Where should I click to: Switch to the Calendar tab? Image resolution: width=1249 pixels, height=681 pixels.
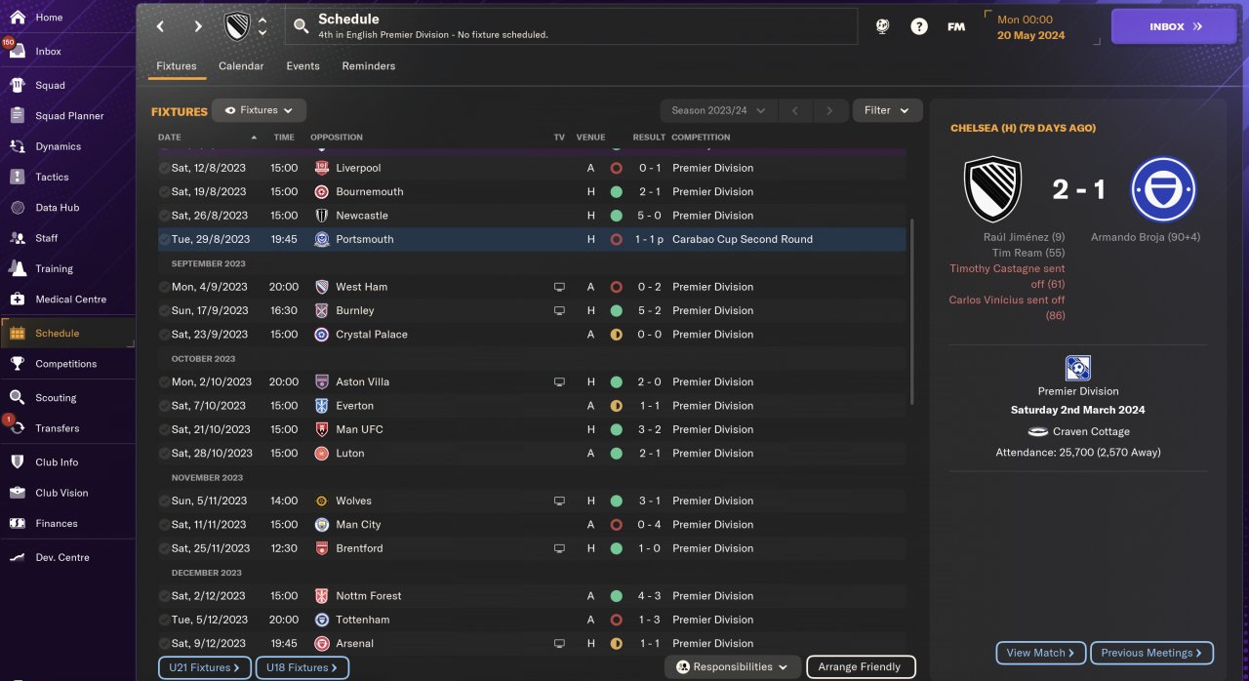(x=241, y=66)
